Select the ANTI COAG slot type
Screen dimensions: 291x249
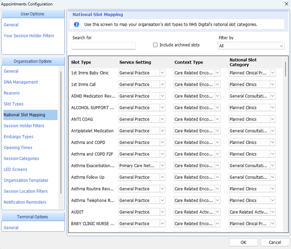[x=82, y=119]
